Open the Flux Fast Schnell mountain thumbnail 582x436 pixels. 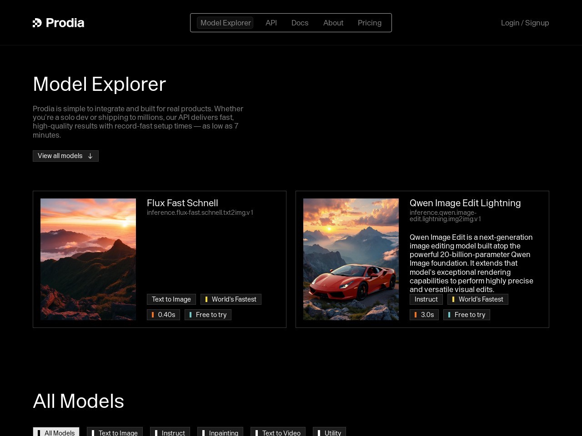coord(88,259)
